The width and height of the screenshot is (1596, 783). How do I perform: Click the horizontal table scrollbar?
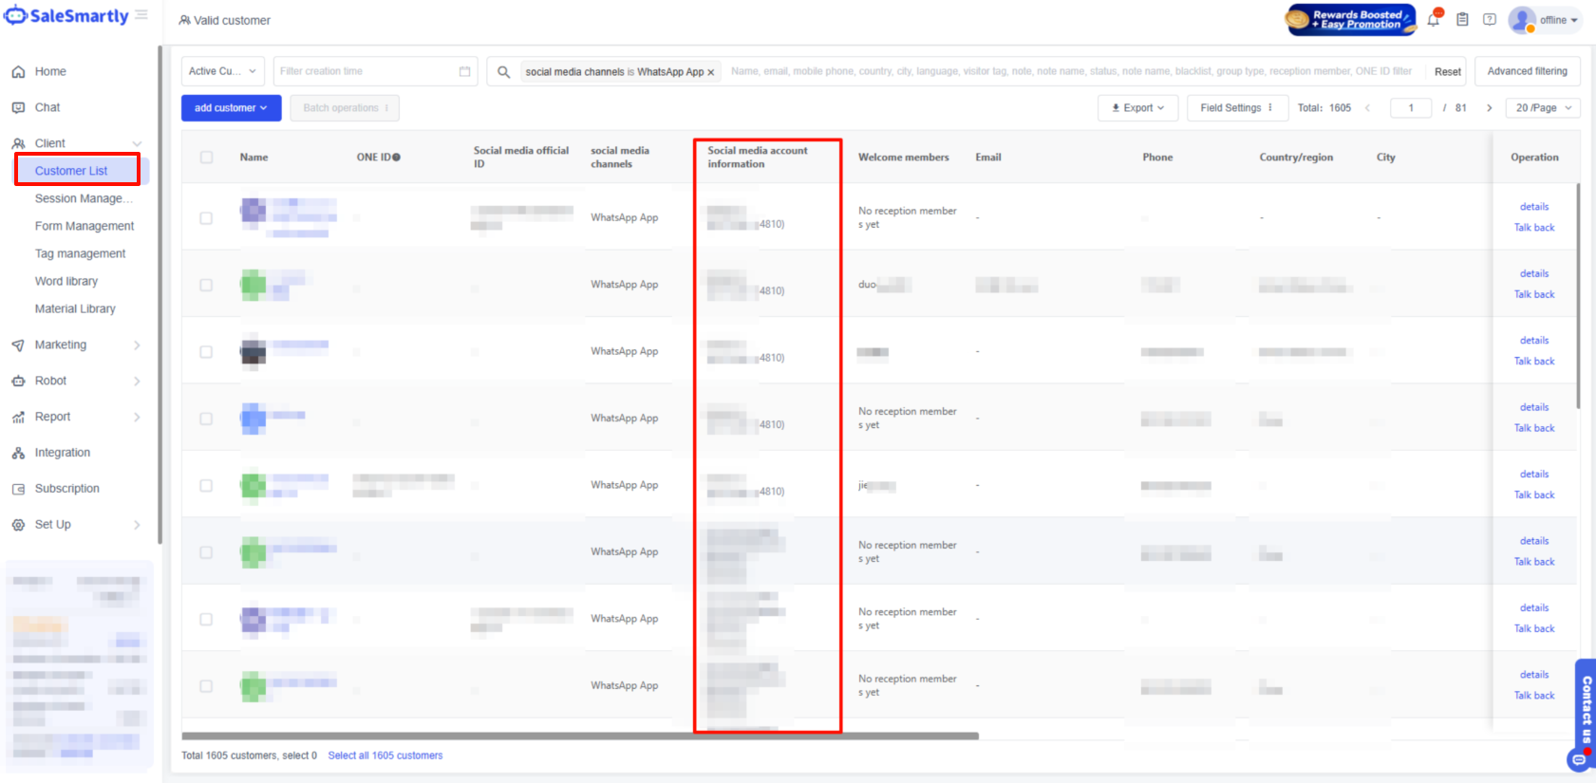(579, 736)
